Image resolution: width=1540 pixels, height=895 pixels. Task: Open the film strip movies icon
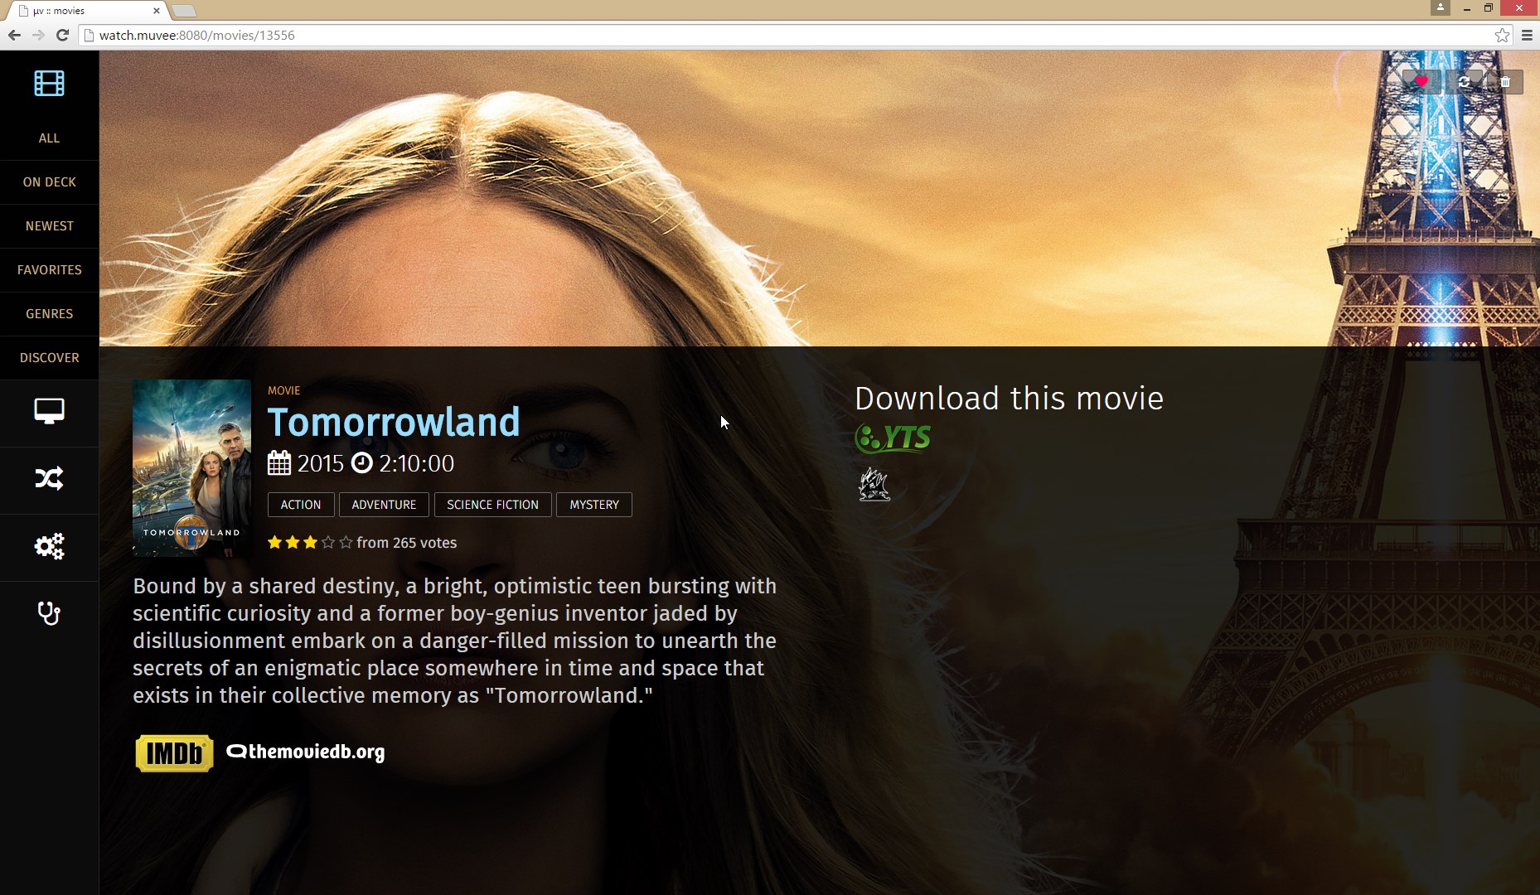(x=49, y=83)
